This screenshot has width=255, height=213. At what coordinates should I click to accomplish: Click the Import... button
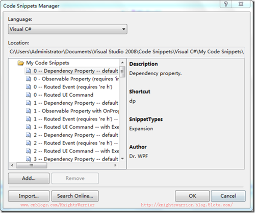(x=29, y=196)
